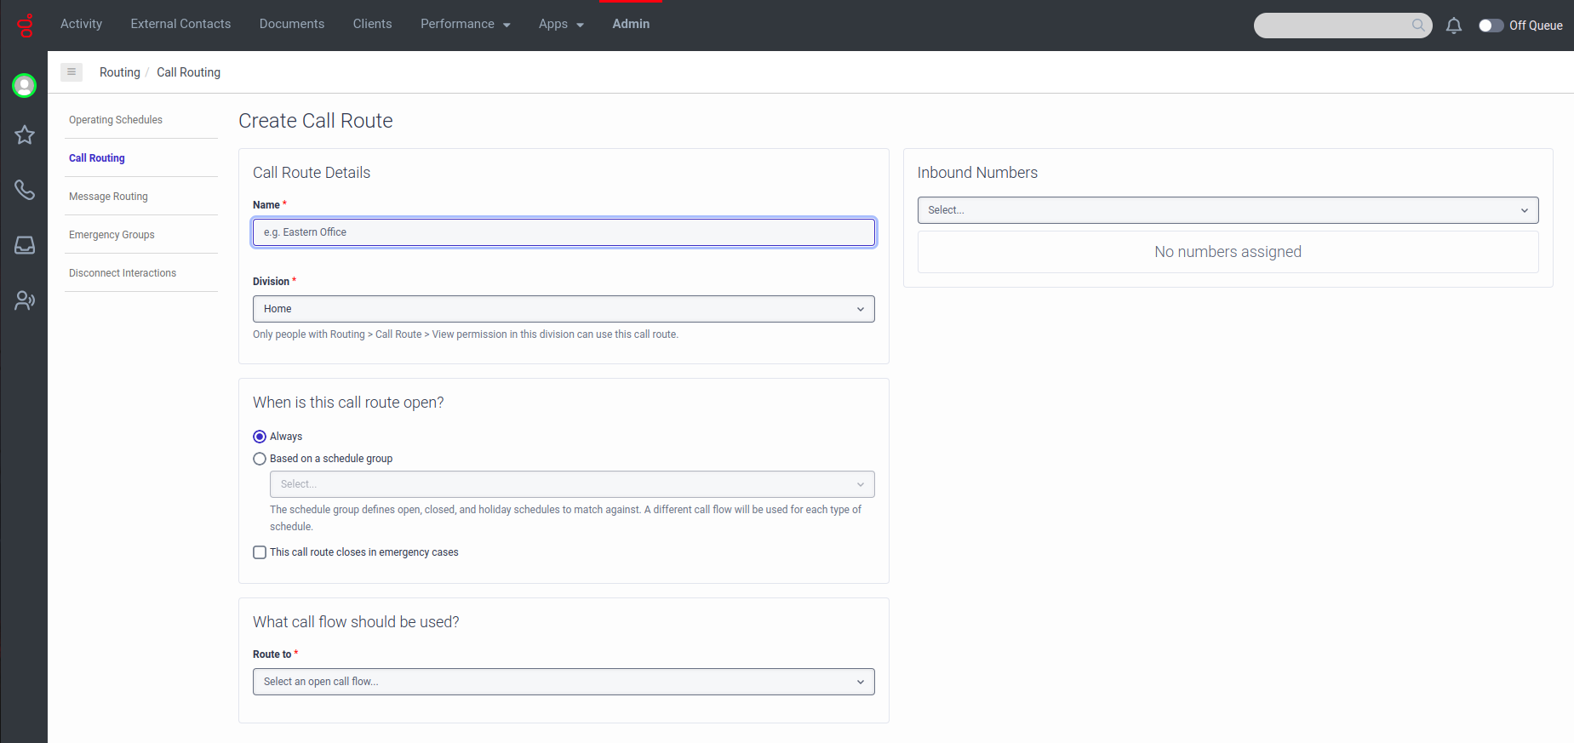Go to Operating Schedules in side menu
This screenshot has height=743, width=1574.
click(x=116, y=120)
